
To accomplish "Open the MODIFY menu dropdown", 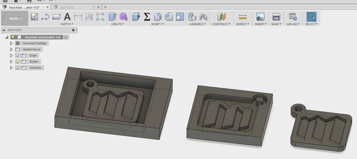I will pyautogui.click(x=157, y=24).
